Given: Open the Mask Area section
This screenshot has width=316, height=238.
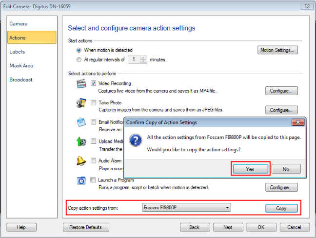Looking at the screenshot, I should [x=21, y=65].
